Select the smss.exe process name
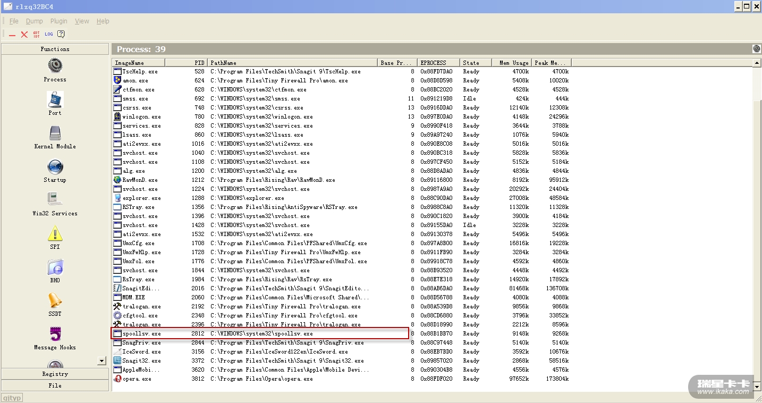 (136, 98)
